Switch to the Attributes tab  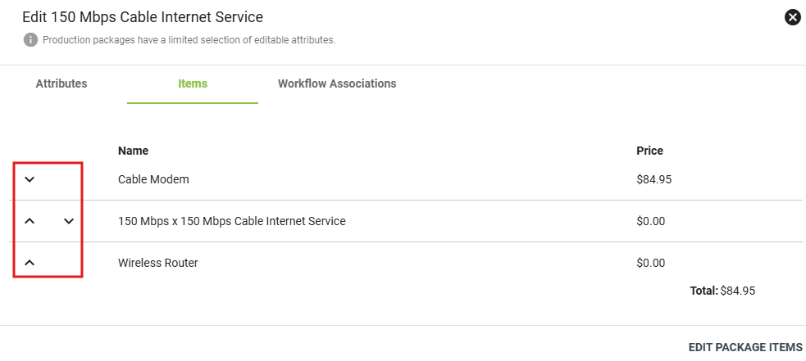(x=61, y=83)
